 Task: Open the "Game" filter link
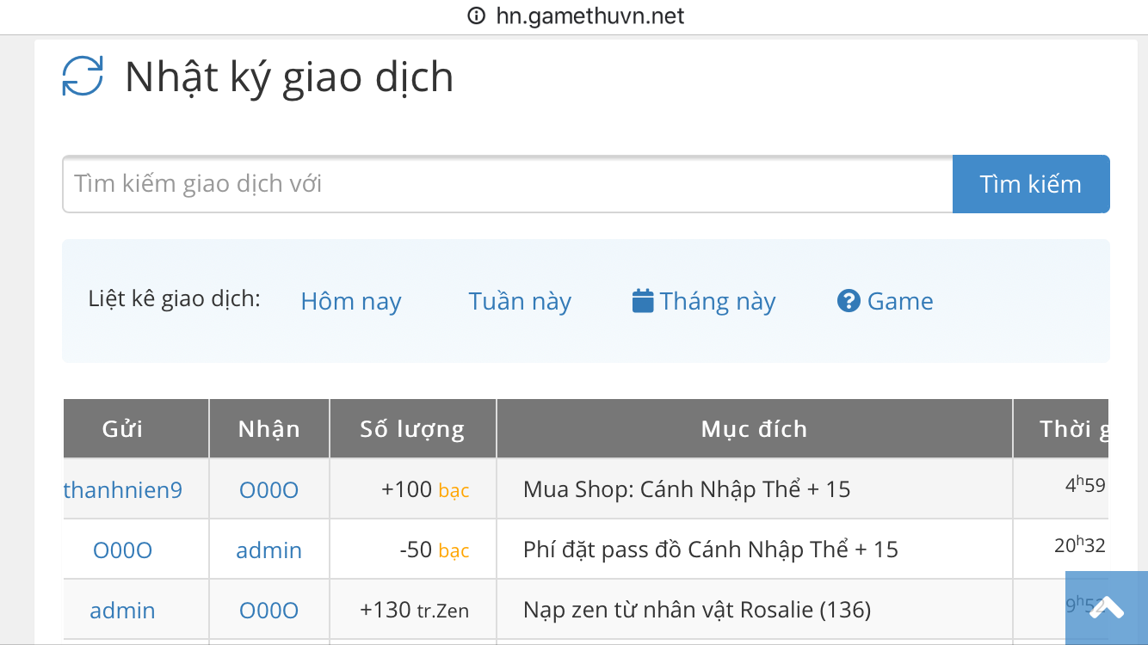pos(899,301)
